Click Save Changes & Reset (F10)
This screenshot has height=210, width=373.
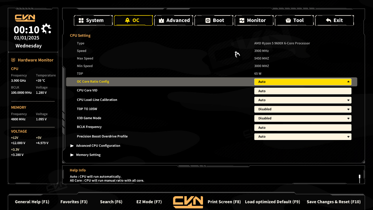point(334,202)
